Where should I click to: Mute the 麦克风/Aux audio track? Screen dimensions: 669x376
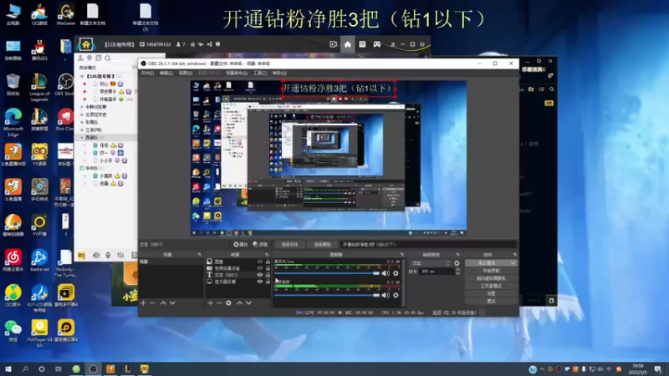tap(386, 273)
